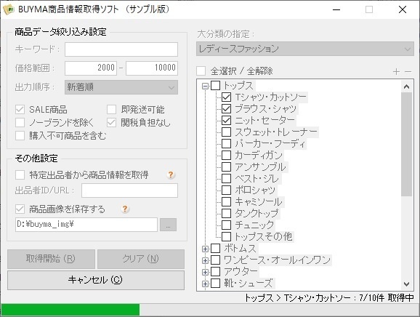Screen dimensions: 420x317
Task: Click the status text 7/10件 取得中
Action: 387,298
